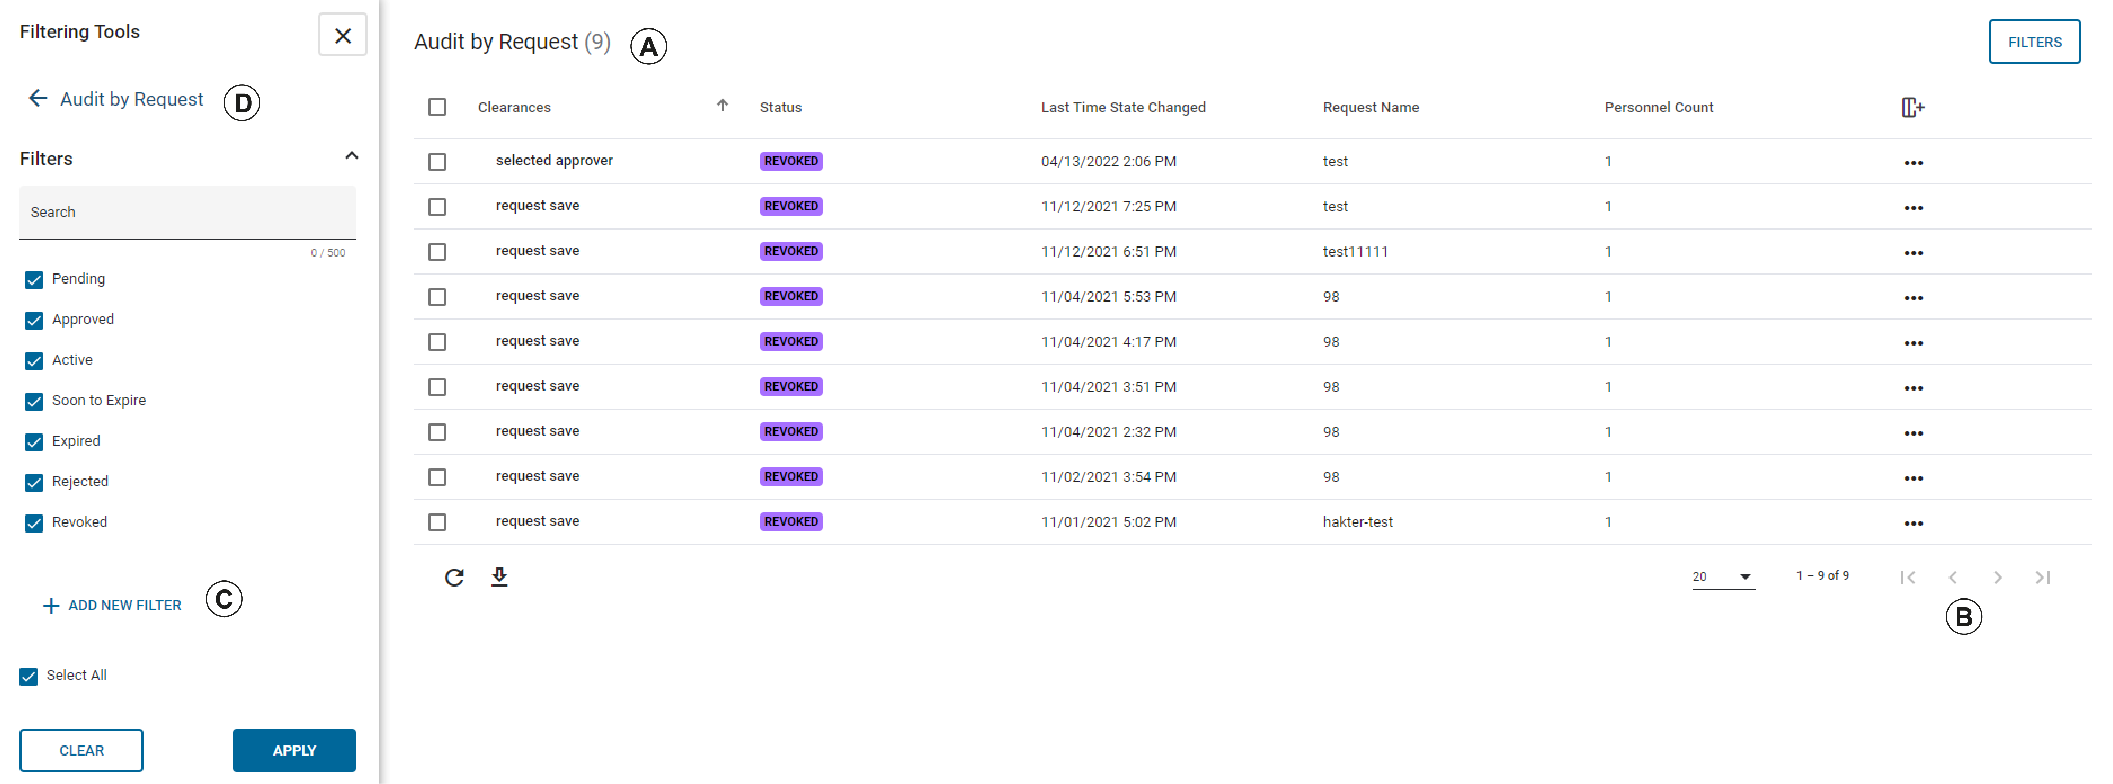2113x784 pixels.
Task: Go back using Audit by Request arrow
Action: (38, 99)
